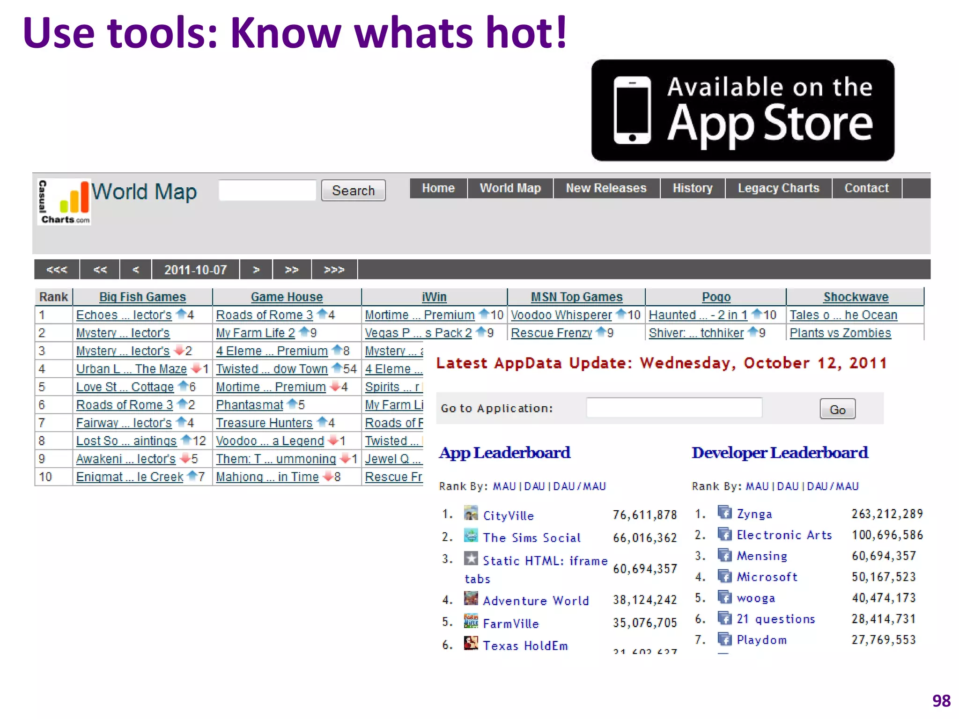The width and height of the screenshot is (959, 719).
Task: Click the Casual Charts logo icon
Action: [64, 202]
